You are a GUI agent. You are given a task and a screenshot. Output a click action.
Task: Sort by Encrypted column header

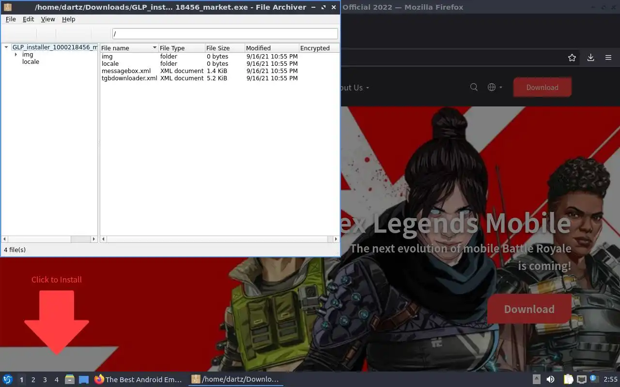[318, 48]
